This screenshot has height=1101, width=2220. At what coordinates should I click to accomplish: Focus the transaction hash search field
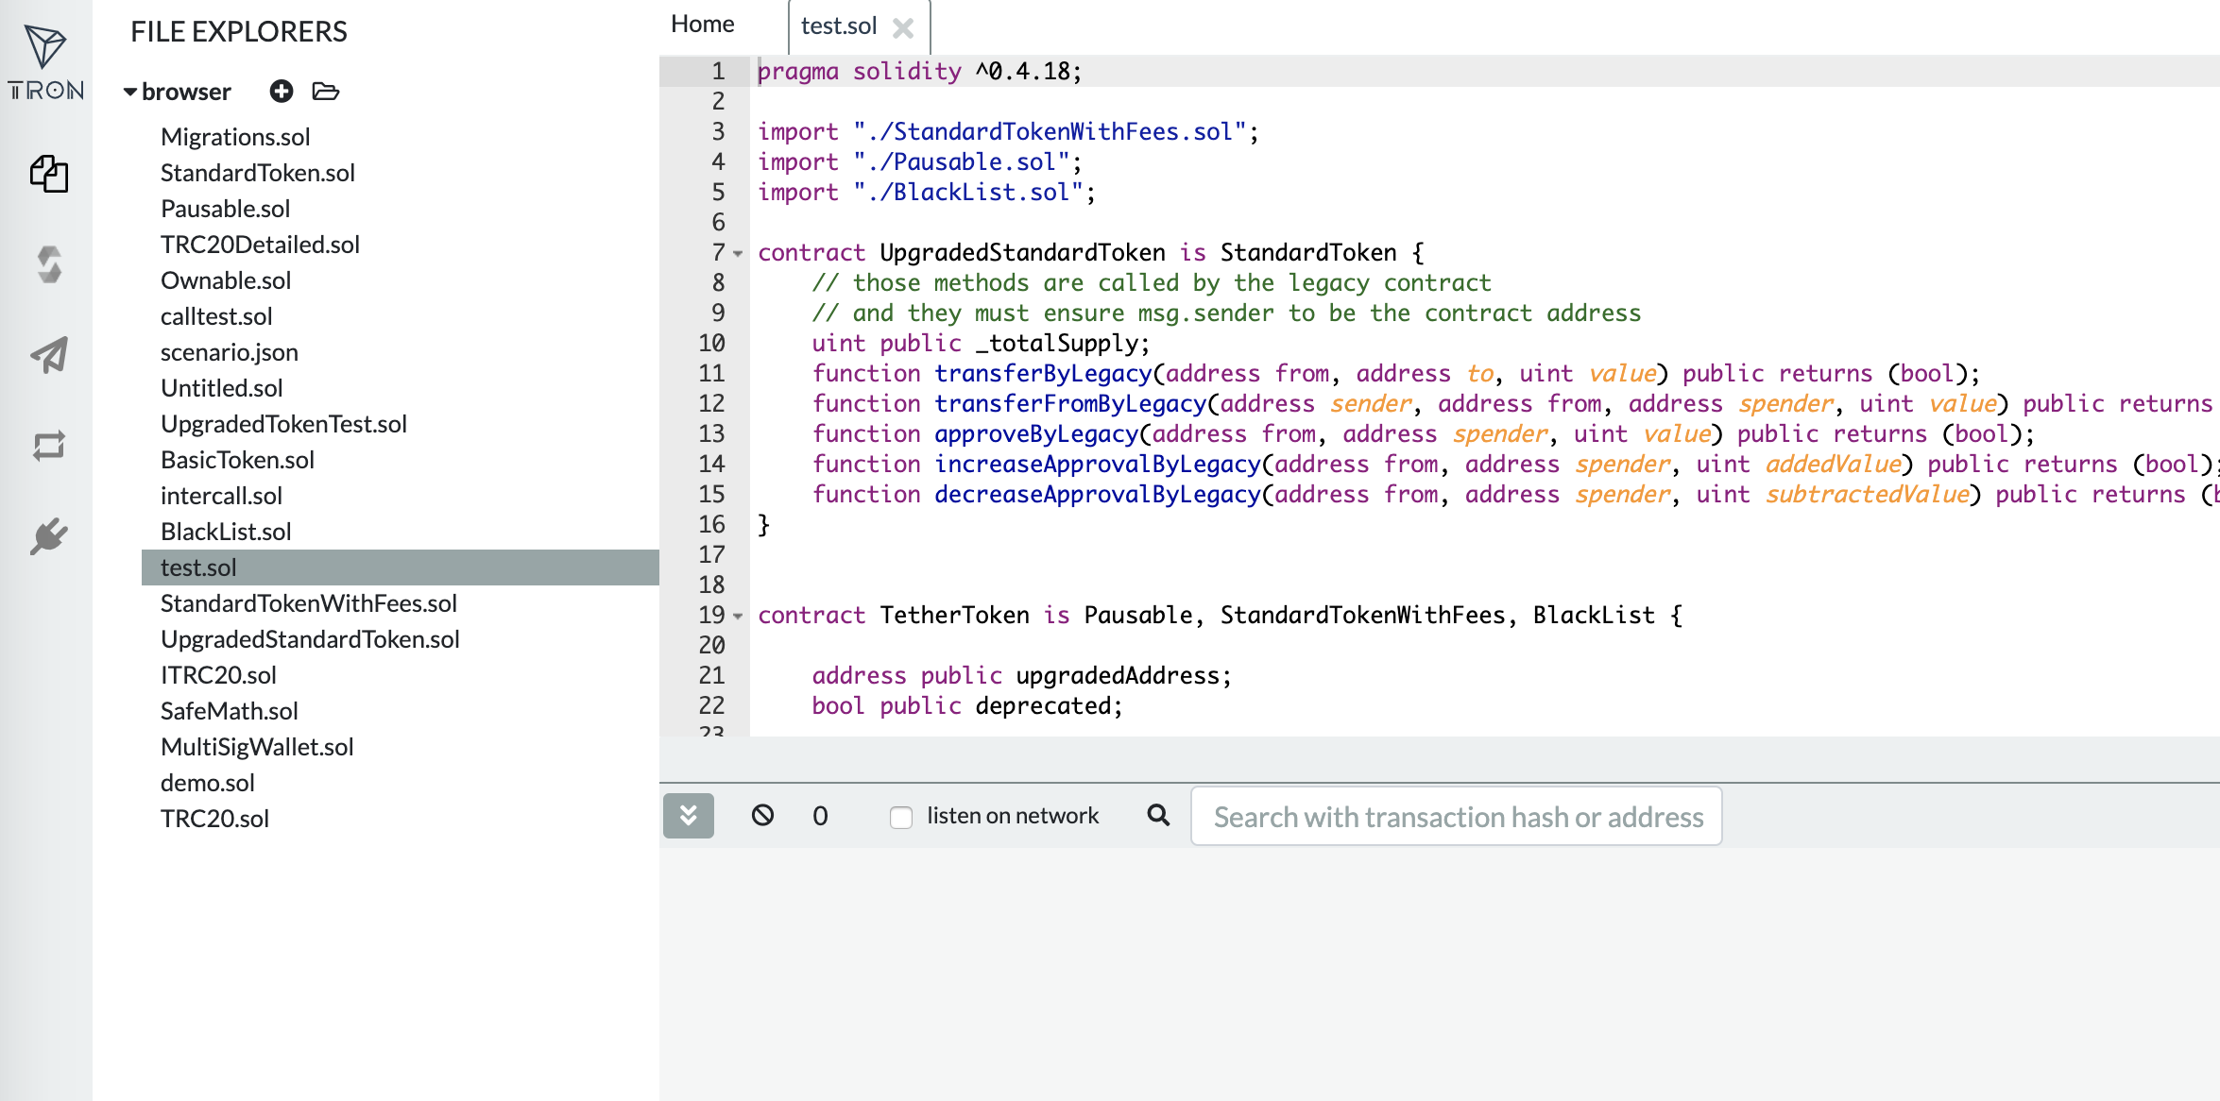point(1456,817)
